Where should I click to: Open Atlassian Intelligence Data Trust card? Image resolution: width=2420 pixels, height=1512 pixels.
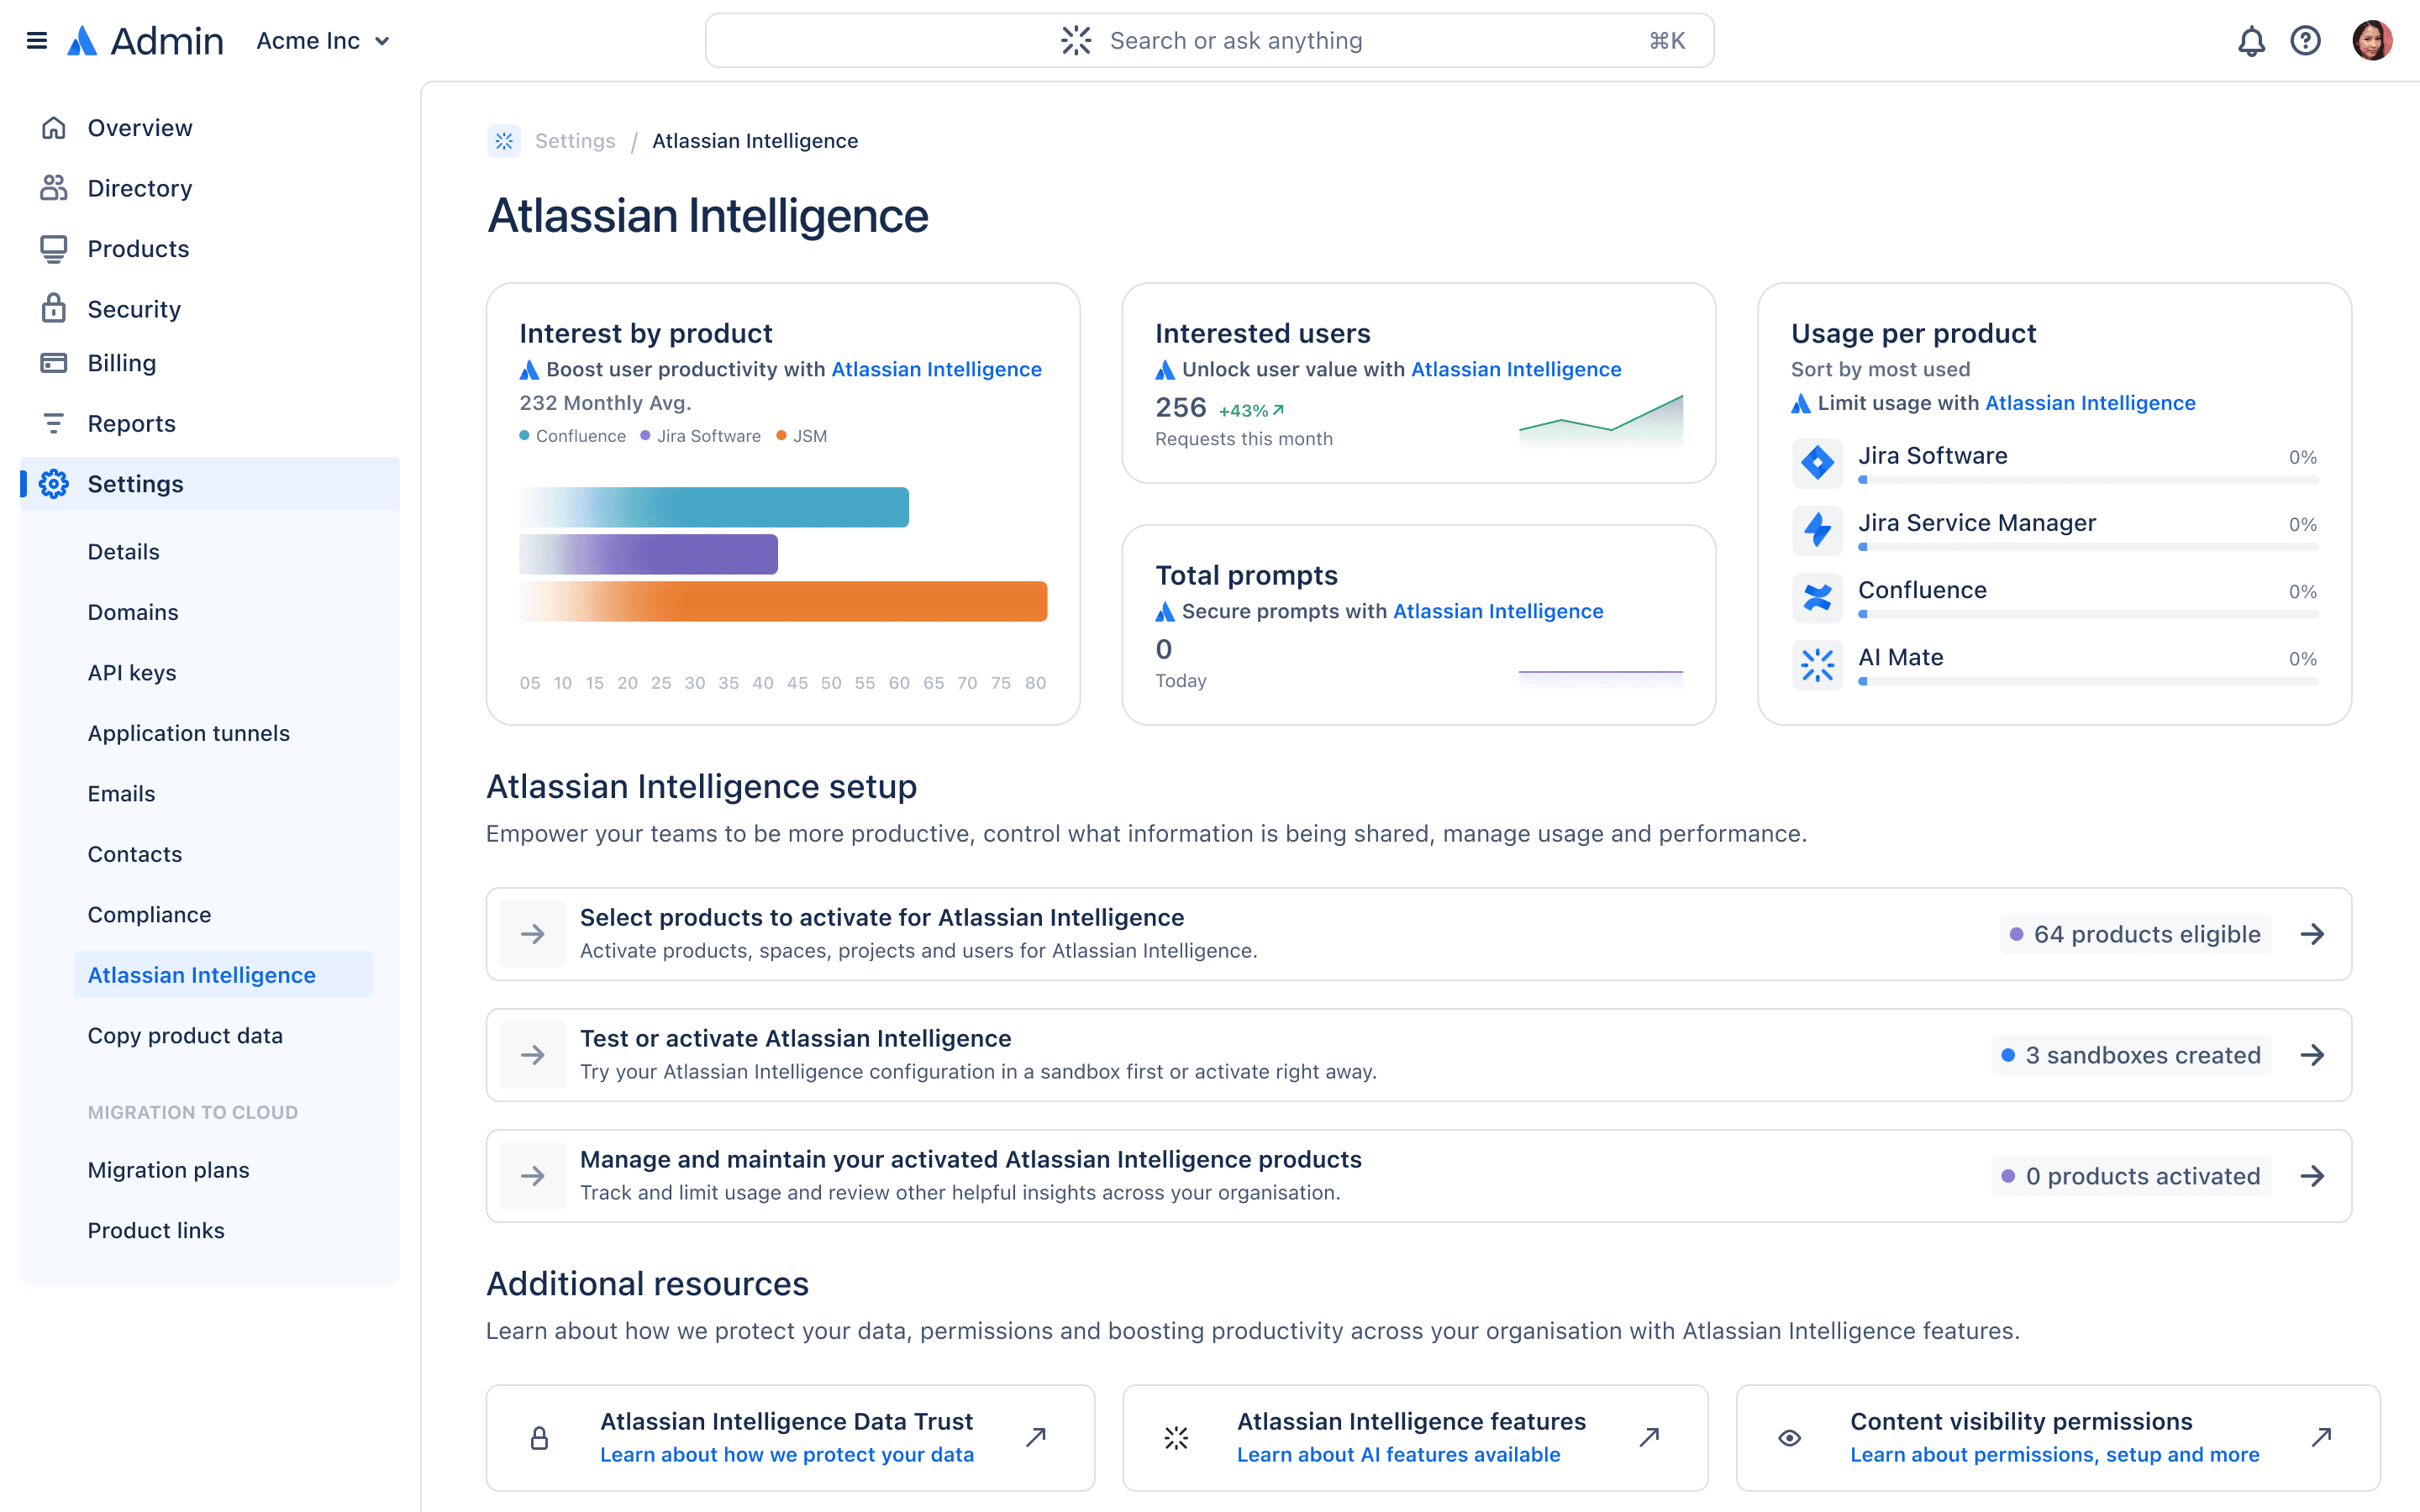click(790, 1438)
